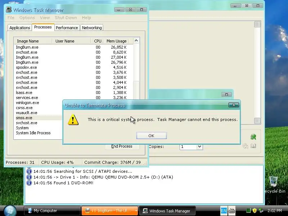
Task: Click the ImgBurn panel bottom scroll button
Action: click(257, 121)
